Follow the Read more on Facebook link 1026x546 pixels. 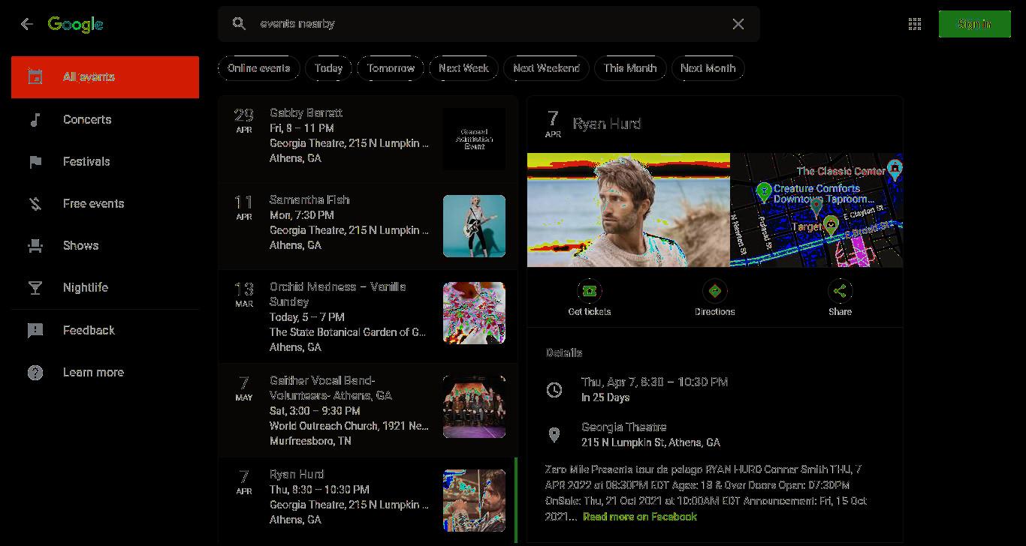pyautogui.click(x=640, y=517)
